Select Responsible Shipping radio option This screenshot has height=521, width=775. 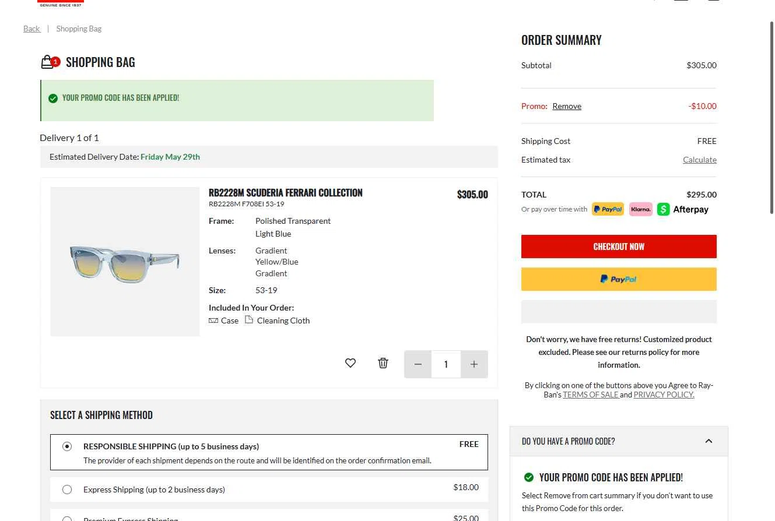tap(67, 446)
